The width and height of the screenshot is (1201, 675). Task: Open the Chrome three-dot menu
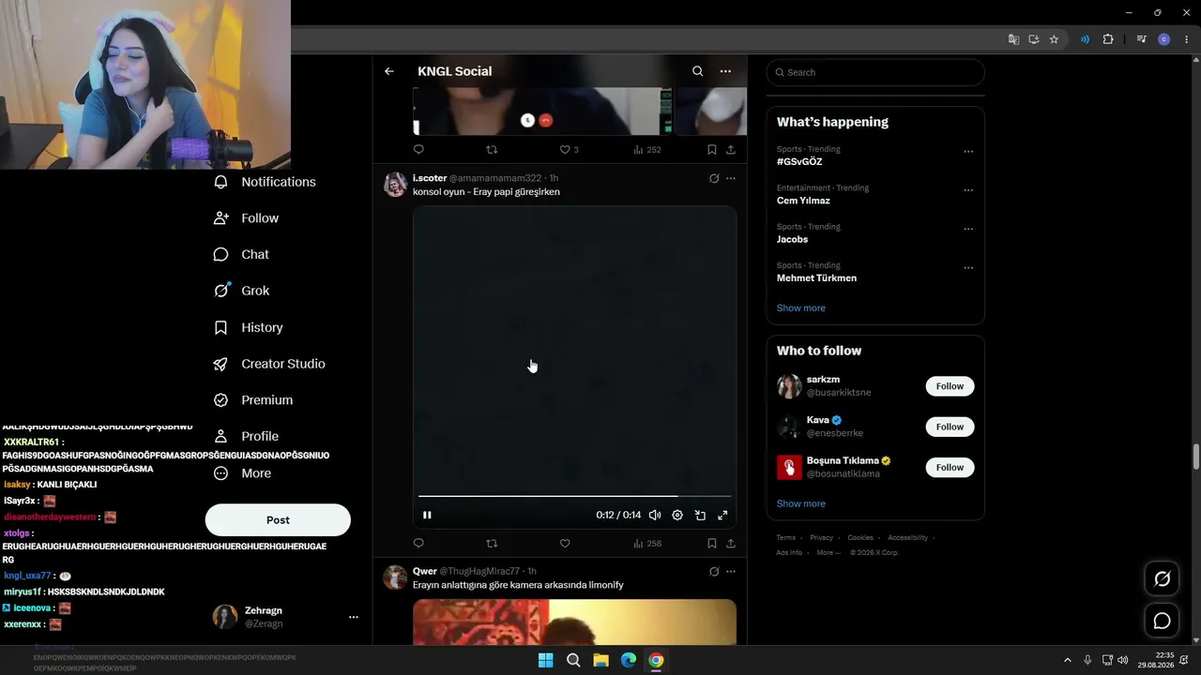1187,39
